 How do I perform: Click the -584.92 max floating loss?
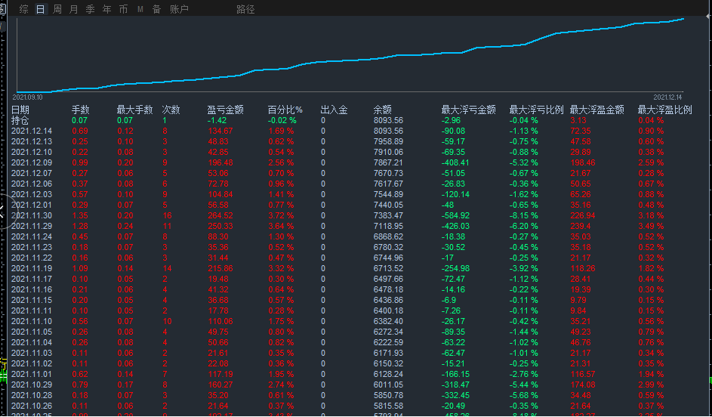click(455, 215)
